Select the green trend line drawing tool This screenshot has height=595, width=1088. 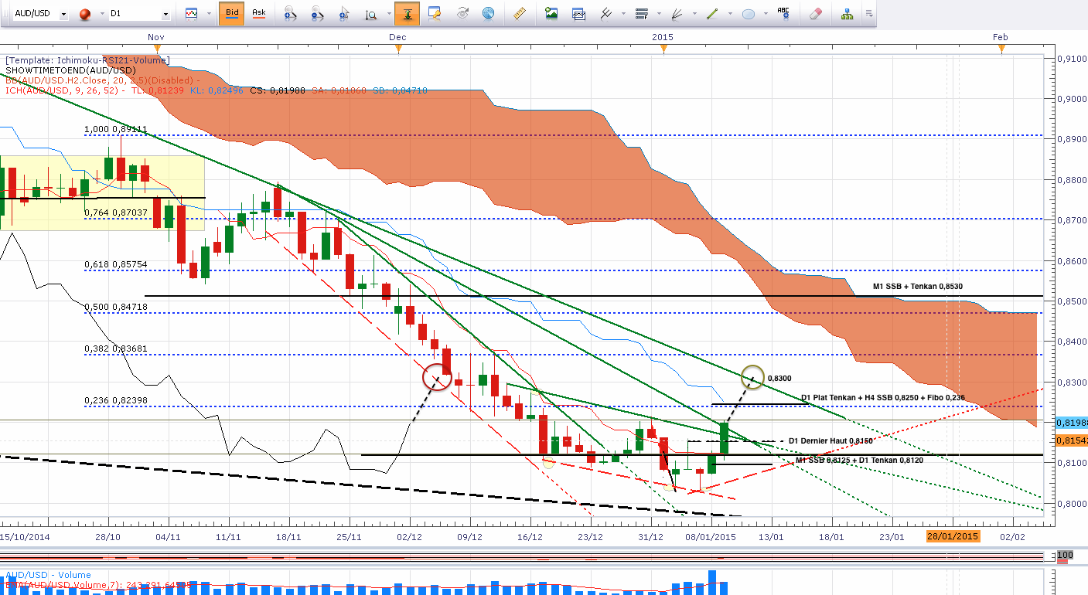(x=711, y=13)
